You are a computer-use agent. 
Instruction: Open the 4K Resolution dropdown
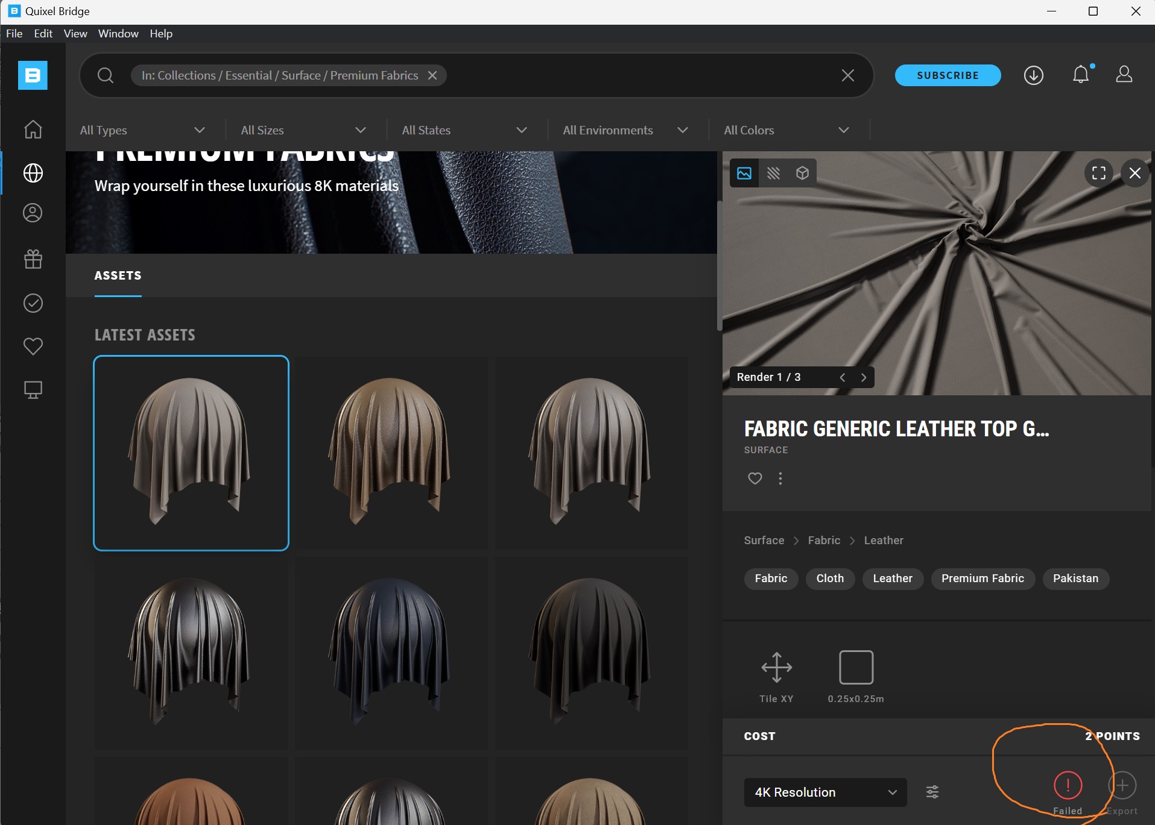(825, 792)
